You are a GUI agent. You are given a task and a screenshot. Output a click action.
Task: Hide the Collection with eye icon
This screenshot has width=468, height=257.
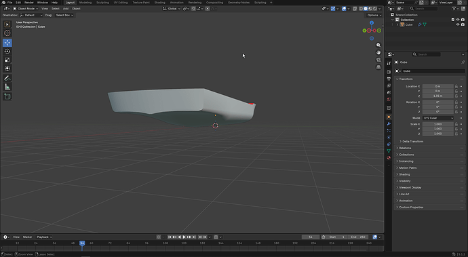point(458,20)
